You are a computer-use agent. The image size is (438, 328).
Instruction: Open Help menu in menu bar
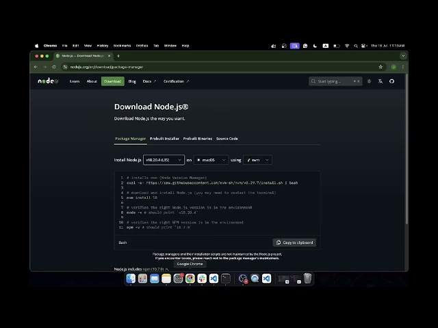(x=185, y=46)
